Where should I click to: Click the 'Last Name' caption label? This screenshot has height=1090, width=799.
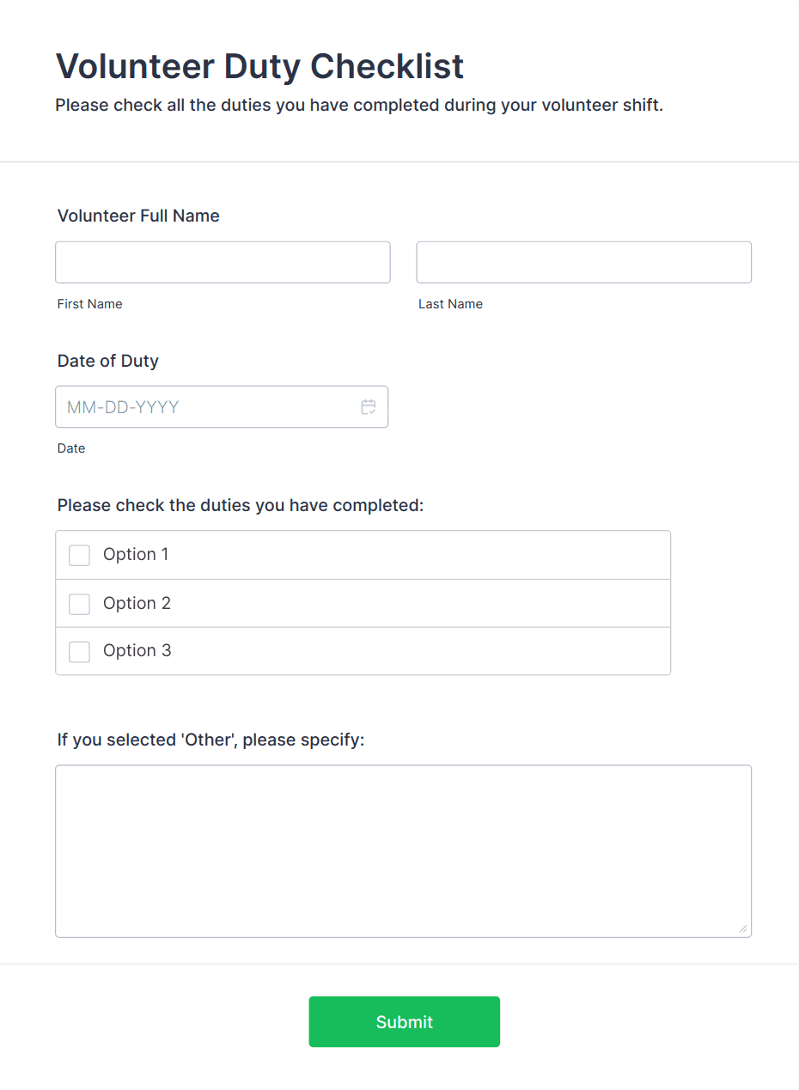(450, 303)
